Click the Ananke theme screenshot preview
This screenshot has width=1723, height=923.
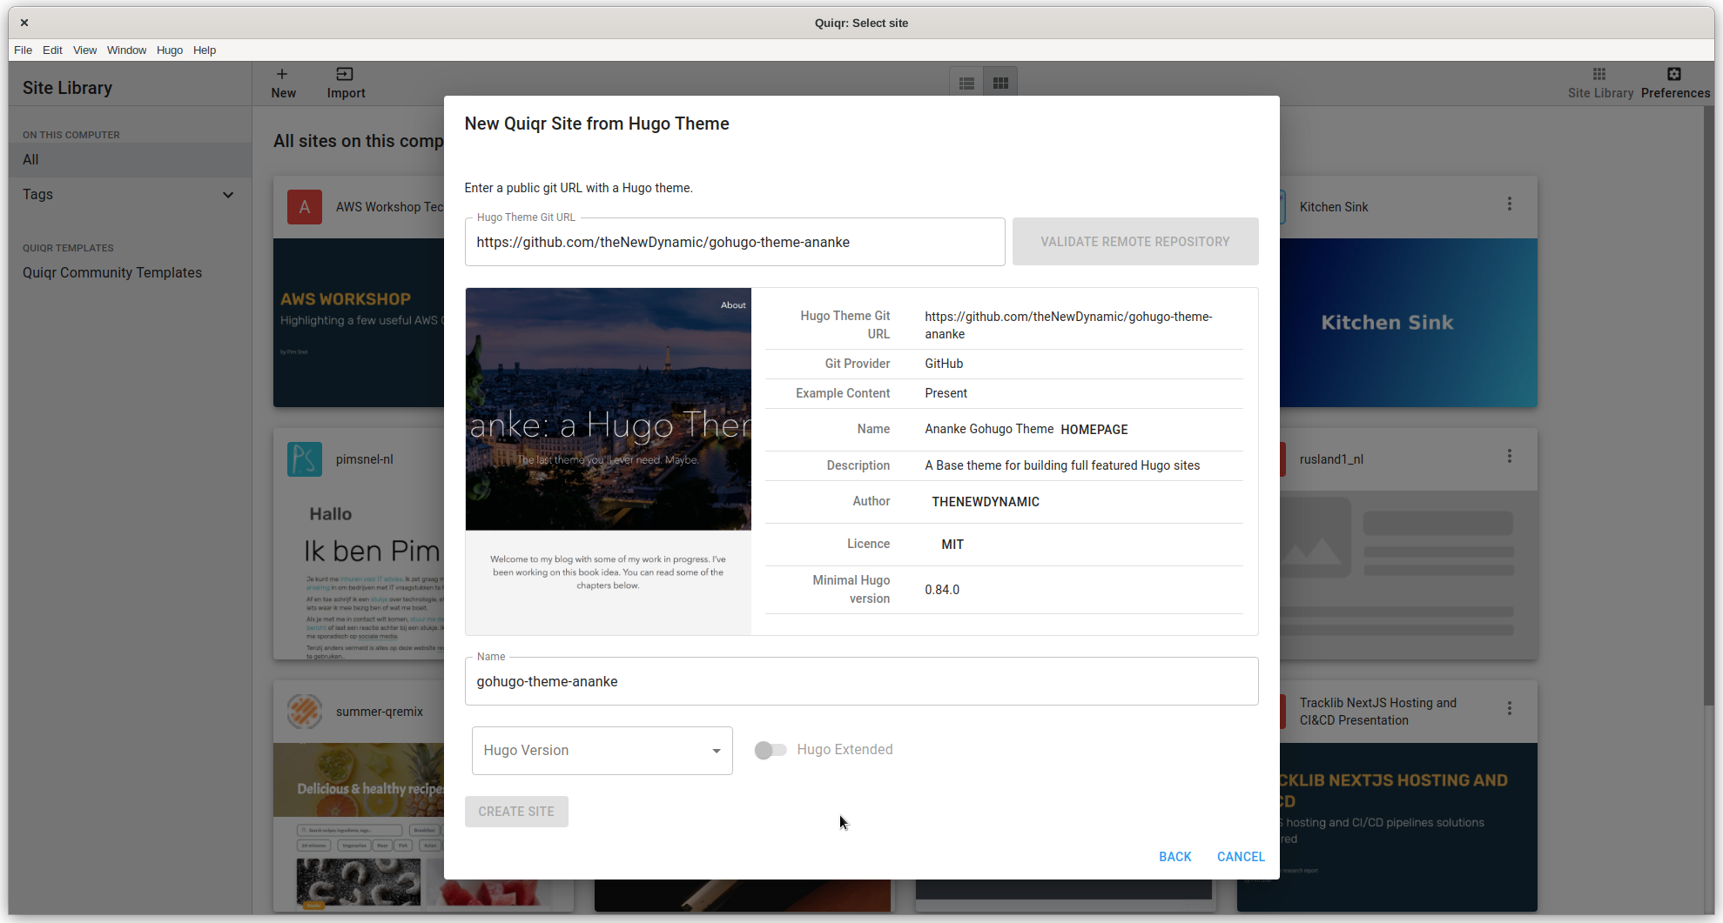(608, 461)
